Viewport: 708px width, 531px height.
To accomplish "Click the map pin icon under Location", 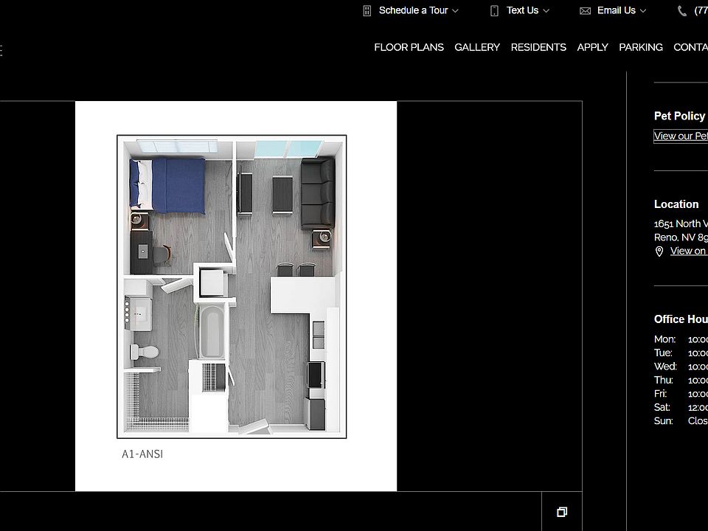I will [659, 251].
